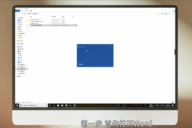This screenshot has height=128, width=192.
Task: Launch Microsoft Edge from the taskbar
Action: [54, 105]
